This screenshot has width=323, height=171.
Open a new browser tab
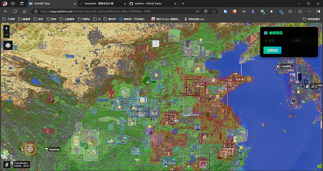point(183,3)
